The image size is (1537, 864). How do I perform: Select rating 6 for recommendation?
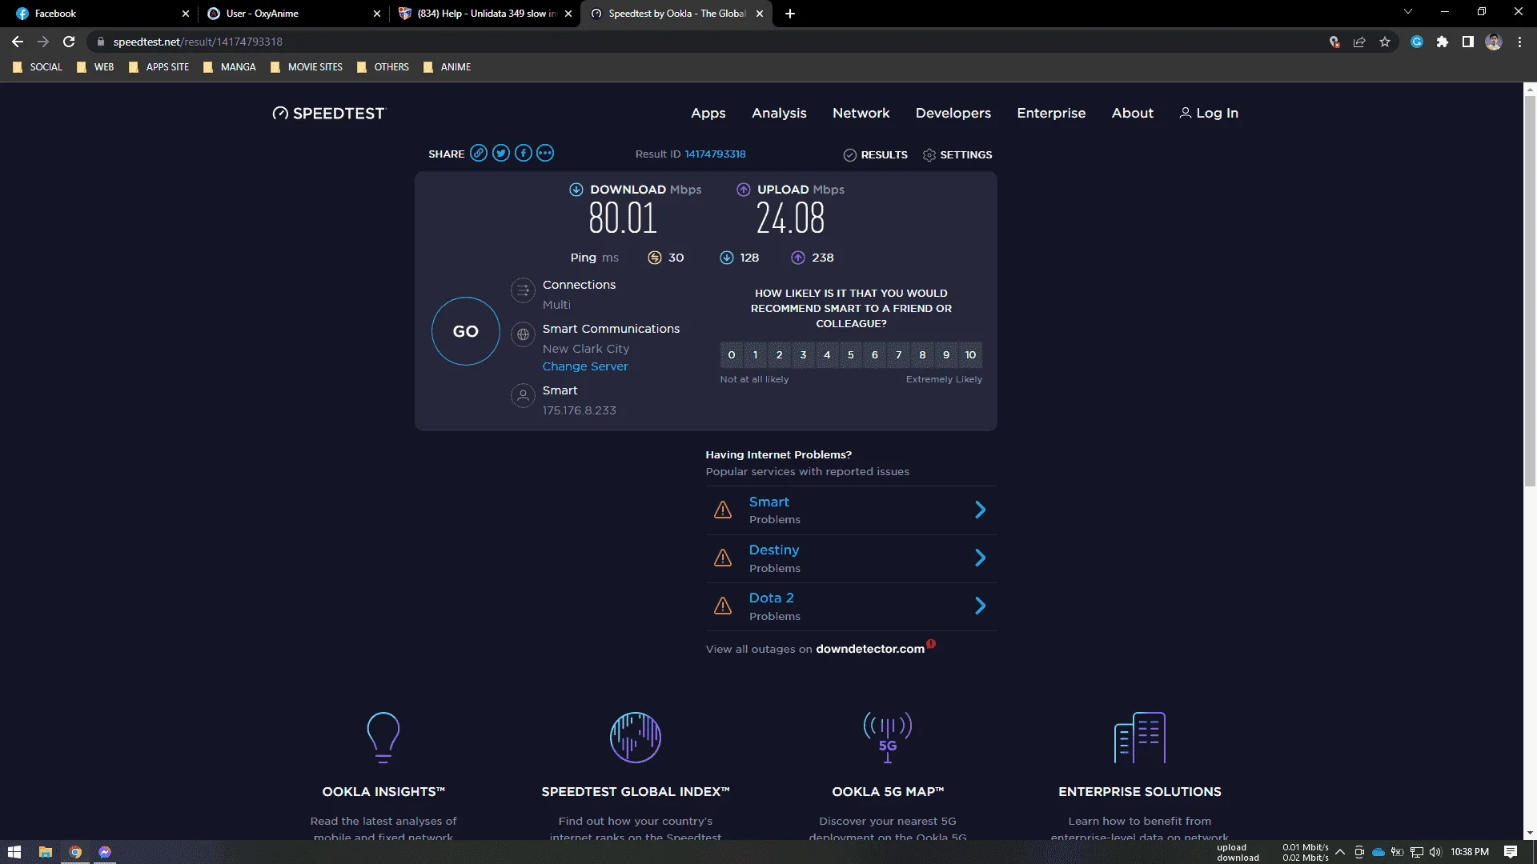[x=875, y=355]
